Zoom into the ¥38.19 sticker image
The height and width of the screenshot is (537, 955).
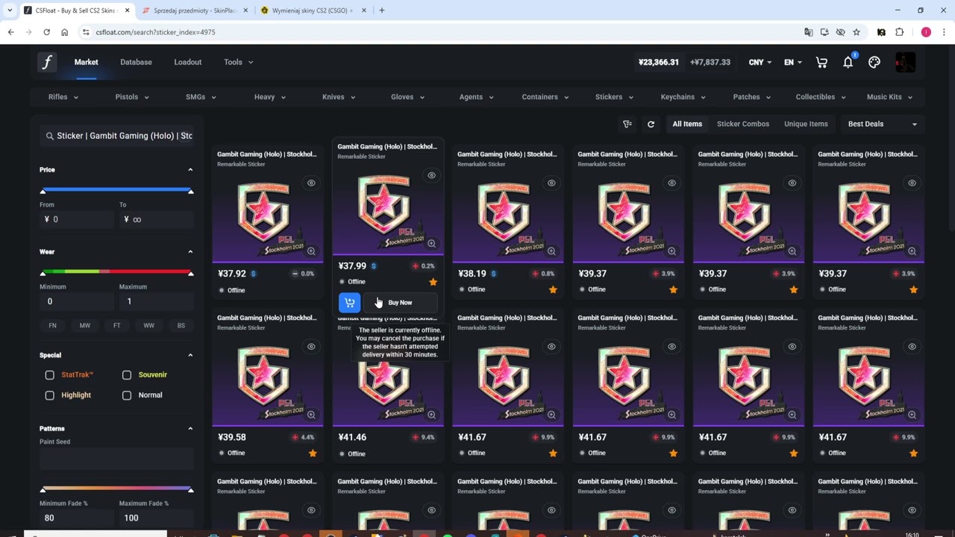click(x=551, y=251)
